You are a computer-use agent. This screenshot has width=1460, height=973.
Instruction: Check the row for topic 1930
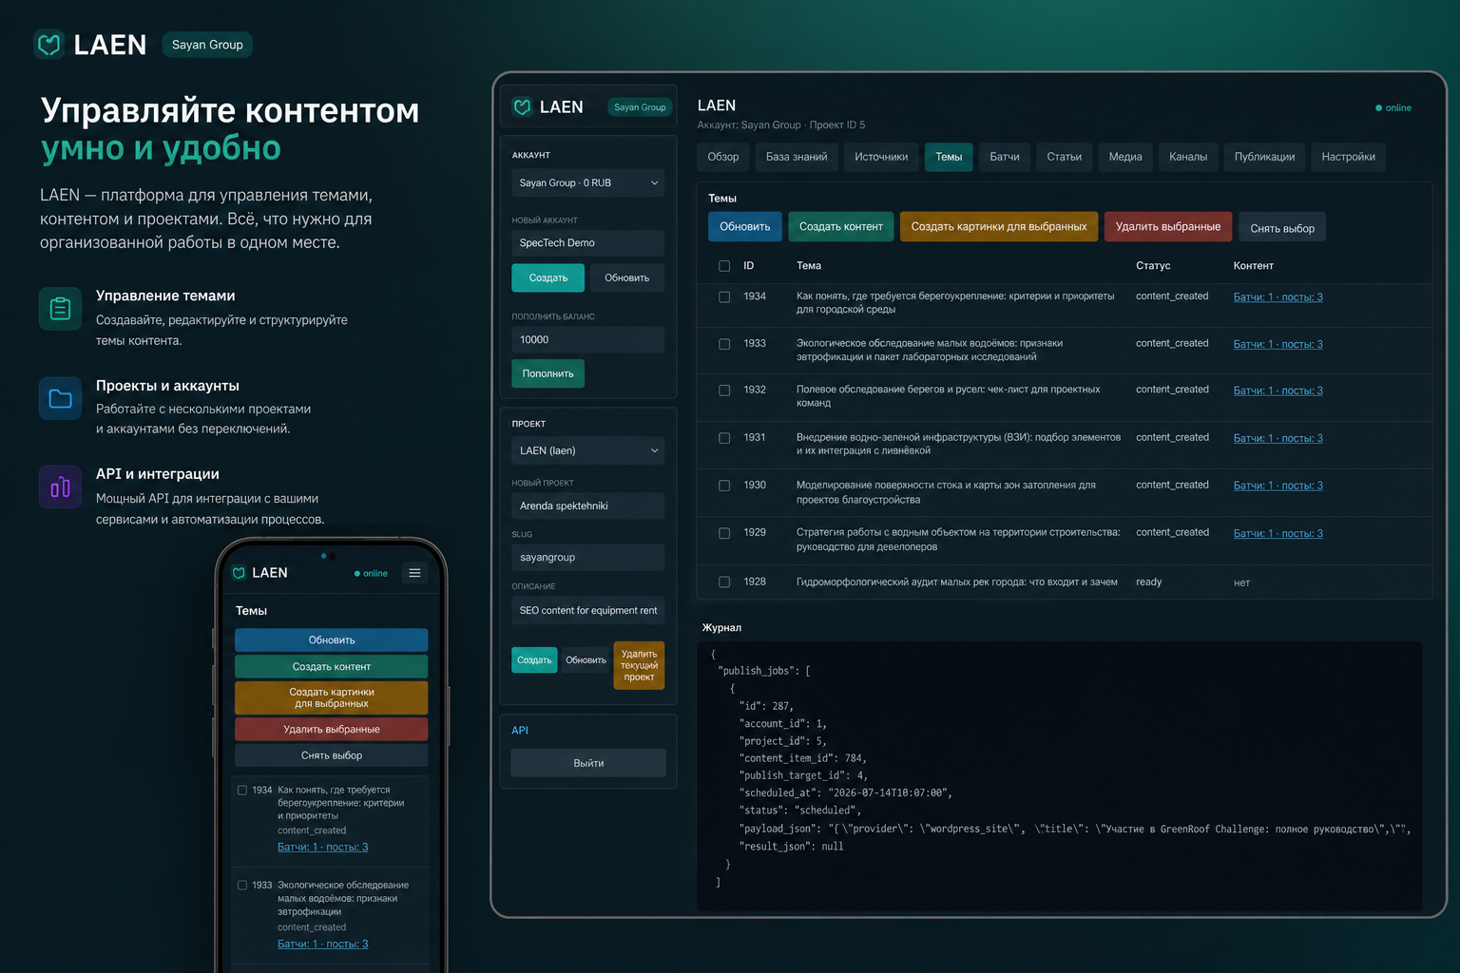click(x=724, y=486)
